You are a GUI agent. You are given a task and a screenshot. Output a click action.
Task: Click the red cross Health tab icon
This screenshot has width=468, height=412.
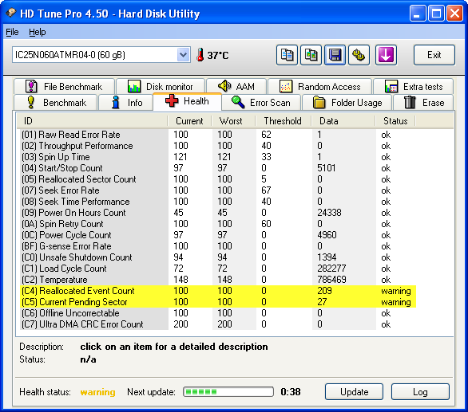(172, 100)
